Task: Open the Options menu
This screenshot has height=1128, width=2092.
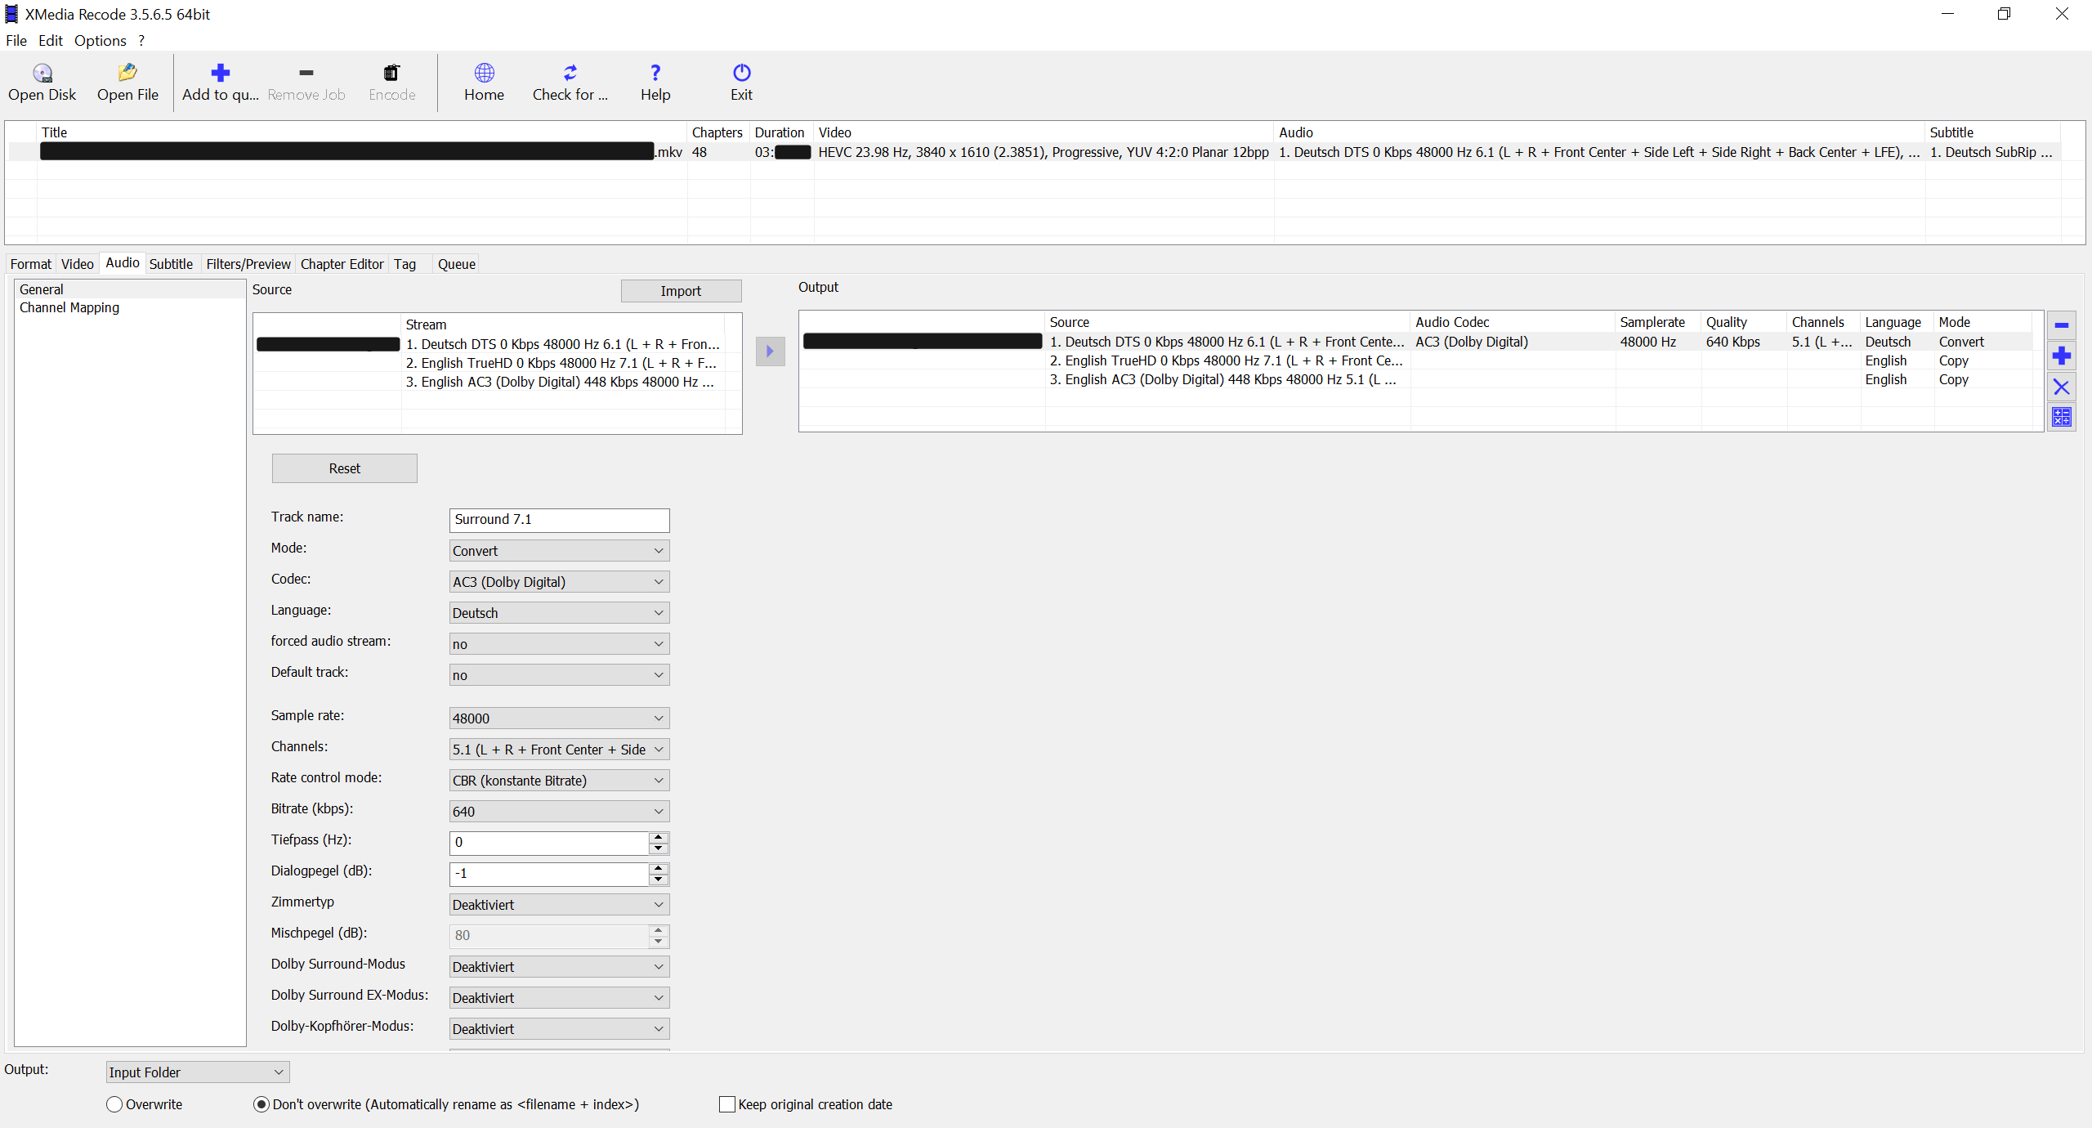Action: point(100,40)
